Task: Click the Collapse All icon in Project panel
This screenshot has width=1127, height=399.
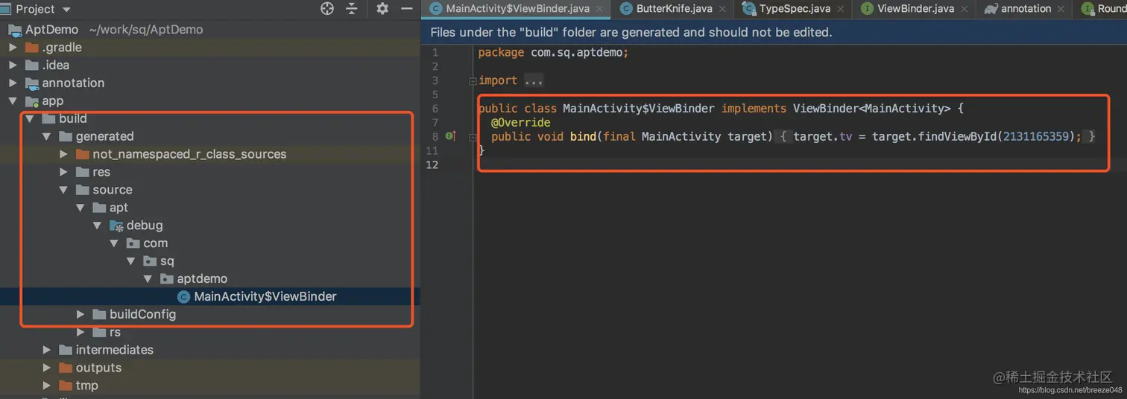Action: point(353,9)
